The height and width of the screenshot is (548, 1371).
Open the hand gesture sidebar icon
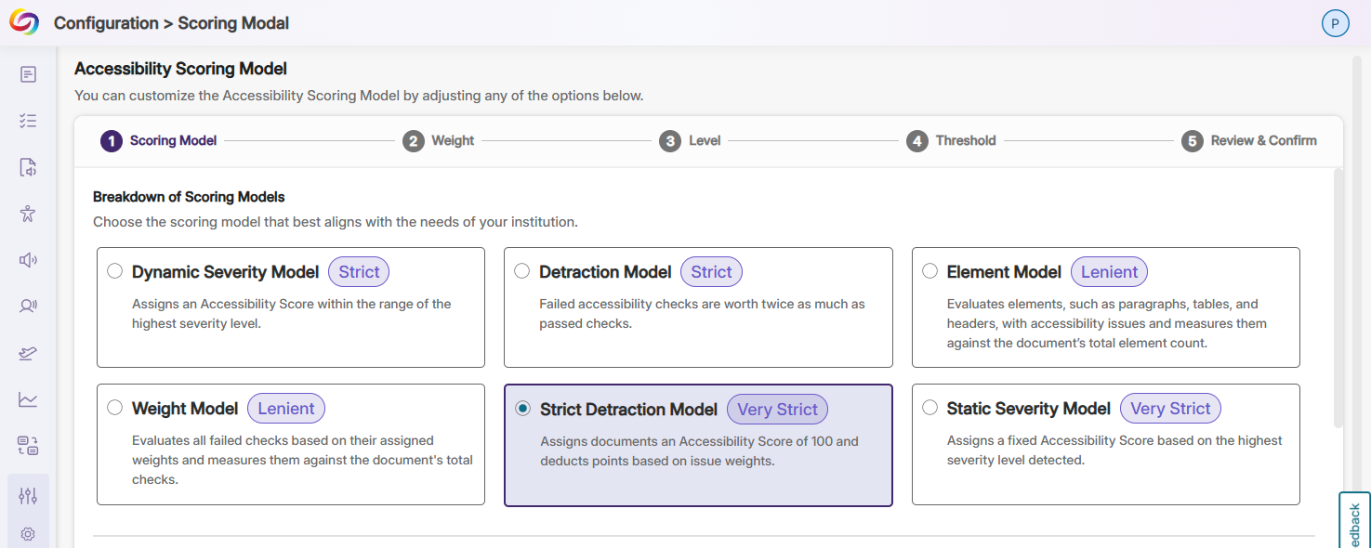(x=28, y=353)
